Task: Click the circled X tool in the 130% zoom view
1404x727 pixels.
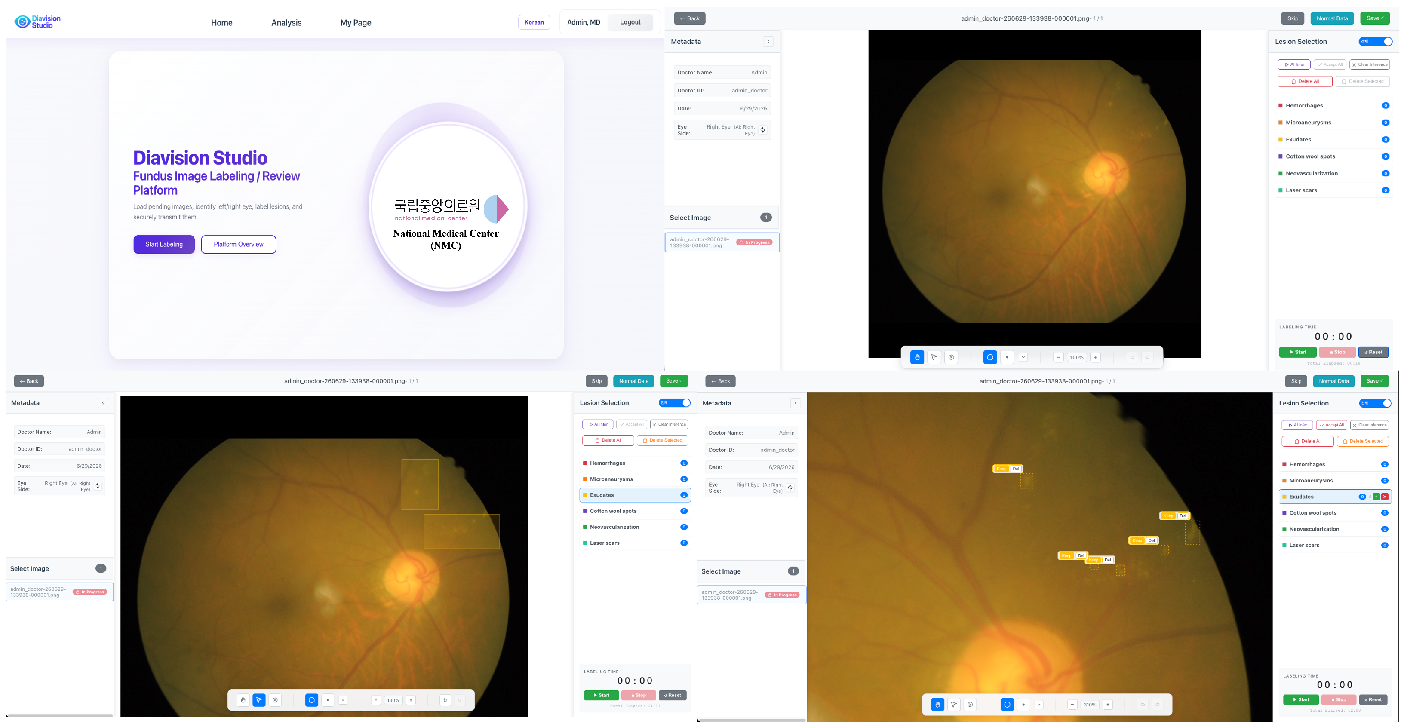Action: tap(275, 700)
